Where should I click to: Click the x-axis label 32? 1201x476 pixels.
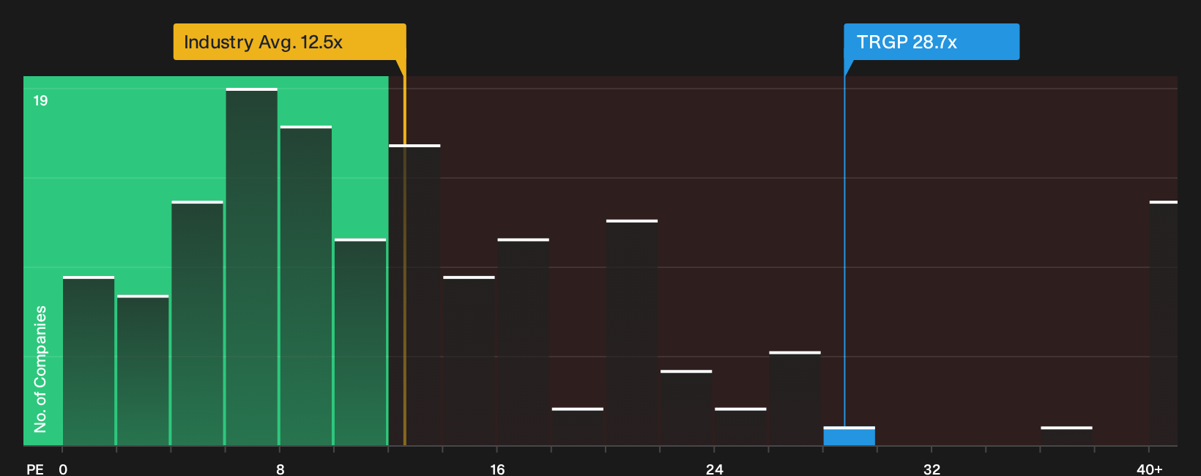(932, 469)
